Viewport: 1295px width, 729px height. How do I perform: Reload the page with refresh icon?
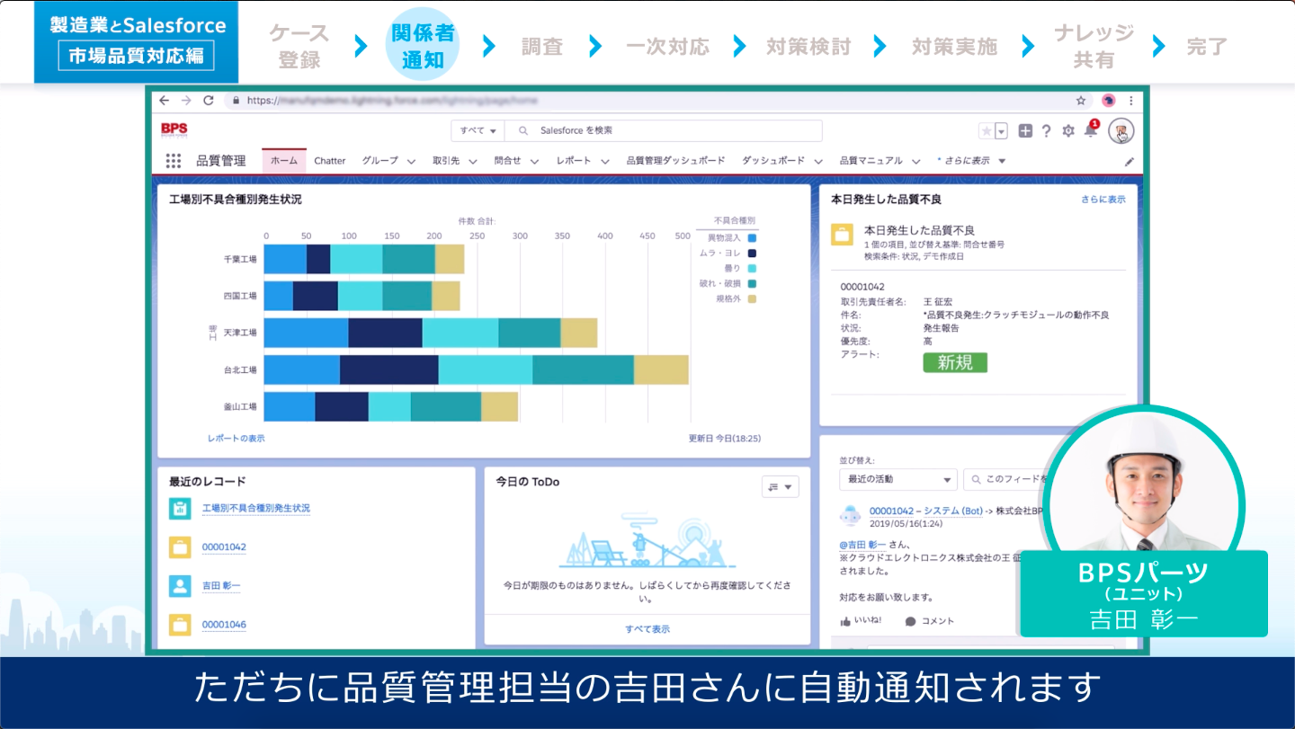click(209, 101)
